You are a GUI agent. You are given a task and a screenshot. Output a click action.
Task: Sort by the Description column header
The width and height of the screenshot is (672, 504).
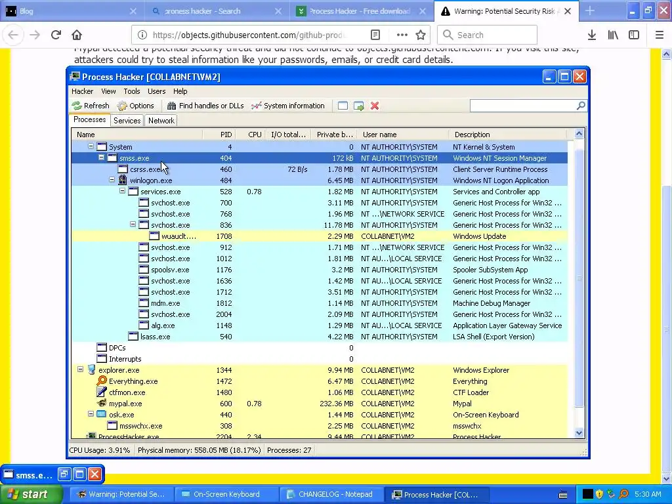(x=508, y=135)
